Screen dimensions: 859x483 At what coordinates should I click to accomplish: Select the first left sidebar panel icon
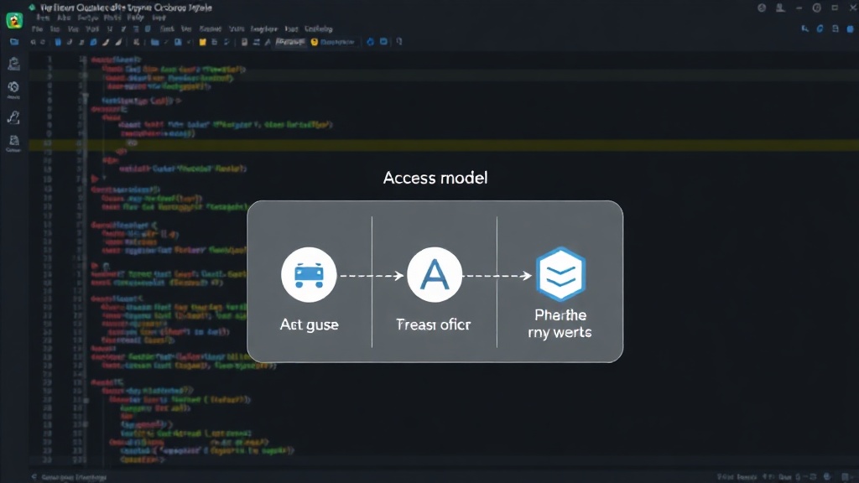tap(13, 64)
